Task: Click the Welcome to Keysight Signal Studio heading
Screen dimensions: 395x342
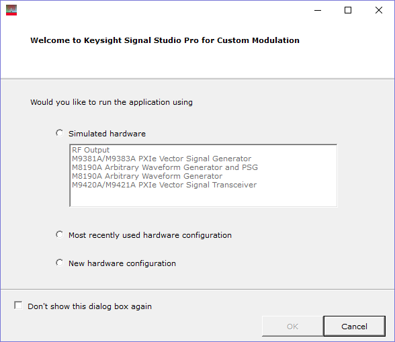Action: click(165, 40)
